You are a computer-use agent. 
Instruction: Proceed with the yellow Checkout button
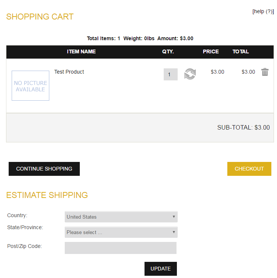tap(249, 169)
